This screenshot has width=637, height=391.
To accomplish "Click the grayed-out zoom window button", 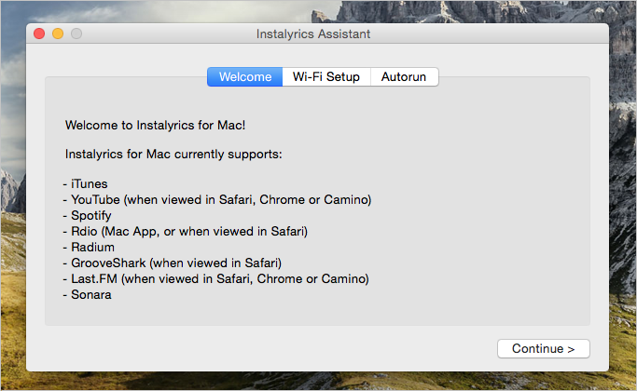I will click(x=76, y=34).
